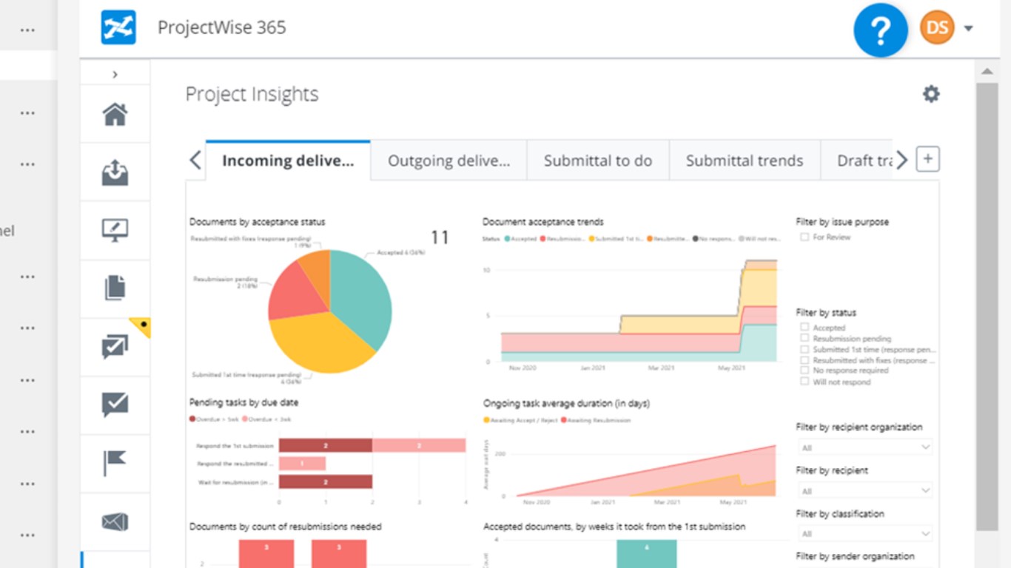Open the Filter by classification dropdown
1011x568 pixels.
click(865, 533)
